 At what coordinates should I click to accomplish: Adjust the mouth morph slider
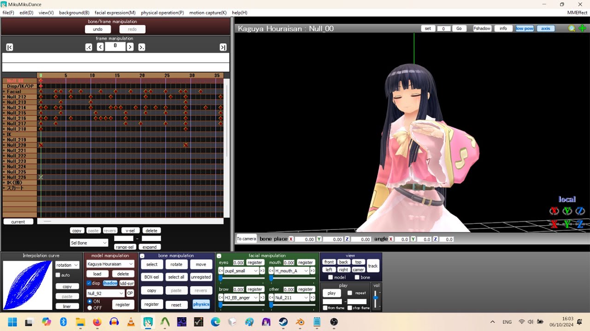coord(292,278)
